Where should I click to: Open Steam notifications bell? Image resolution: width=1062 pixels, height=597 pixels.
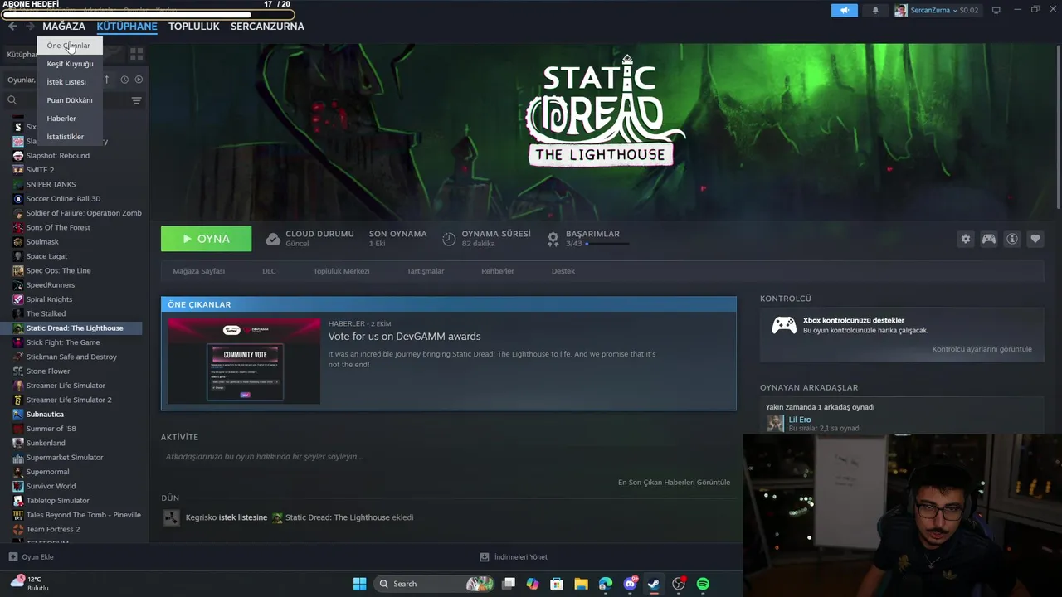click(874, 11)
